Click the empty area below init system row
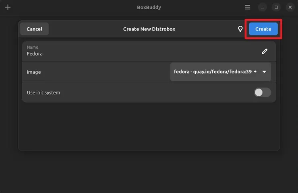The image size is (298, 193). coord(149,127)
